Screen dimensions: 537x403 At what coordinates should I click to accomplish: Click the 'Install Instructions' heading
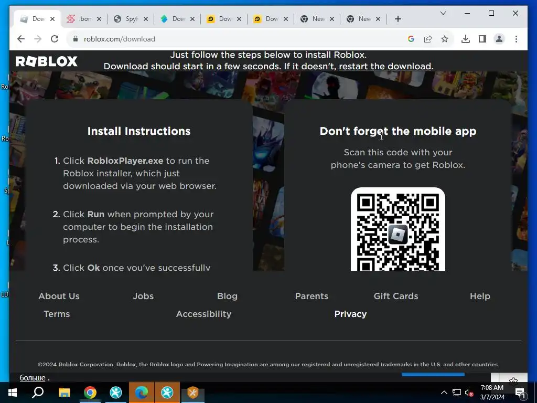coord(138,131)
